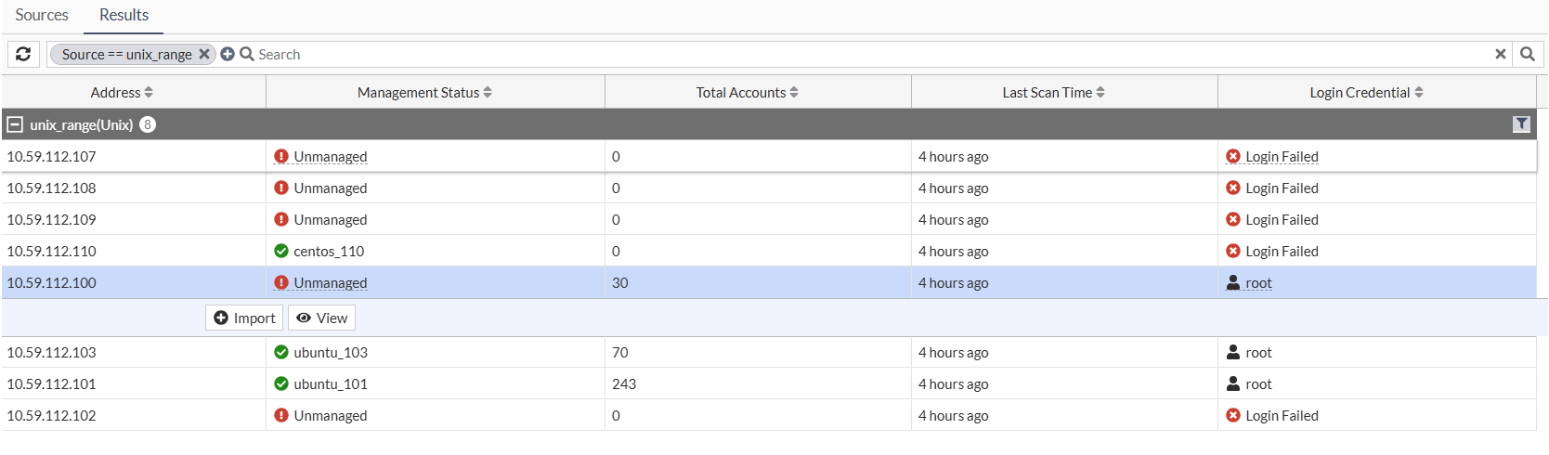Add a new search filter with plus icon
The width and height of the screenshot is (1549, 455).
pos(228,54)
